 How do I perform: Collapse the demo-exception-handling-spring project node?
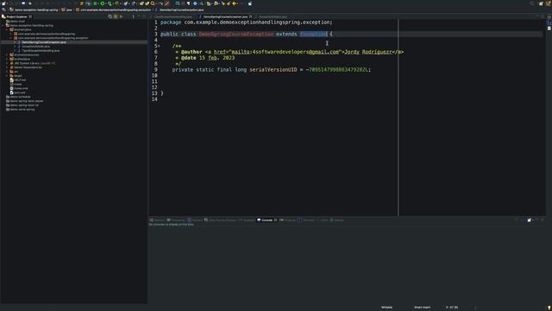coord(3,25)
